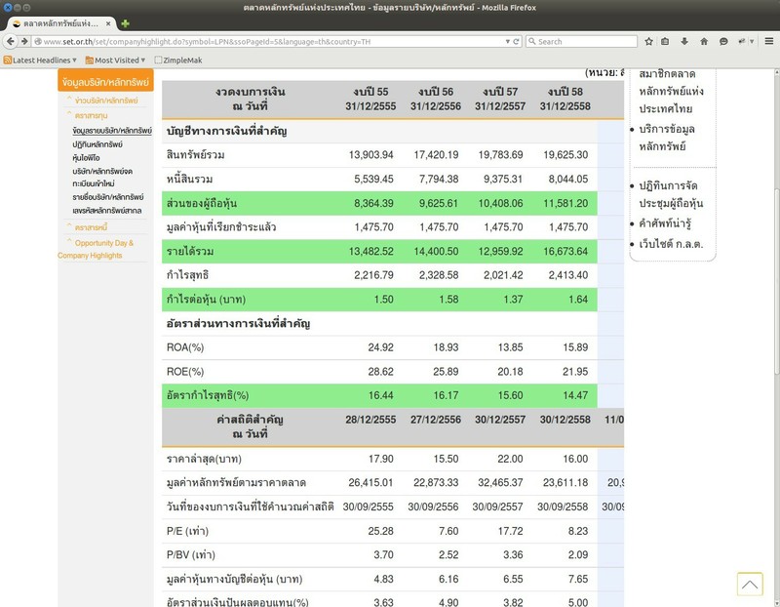Click the orange ข้อมูลบริษัท/หลักทรัพย์ sidebar header
780x607 pixels.
tap(105, 82)
